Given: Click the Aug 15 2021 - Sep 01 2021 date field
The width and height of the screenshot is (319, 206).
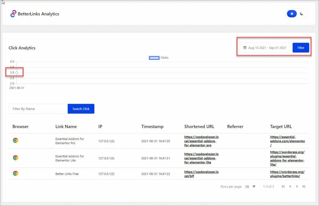Looking at the screenshot, I should pos(264,48).
